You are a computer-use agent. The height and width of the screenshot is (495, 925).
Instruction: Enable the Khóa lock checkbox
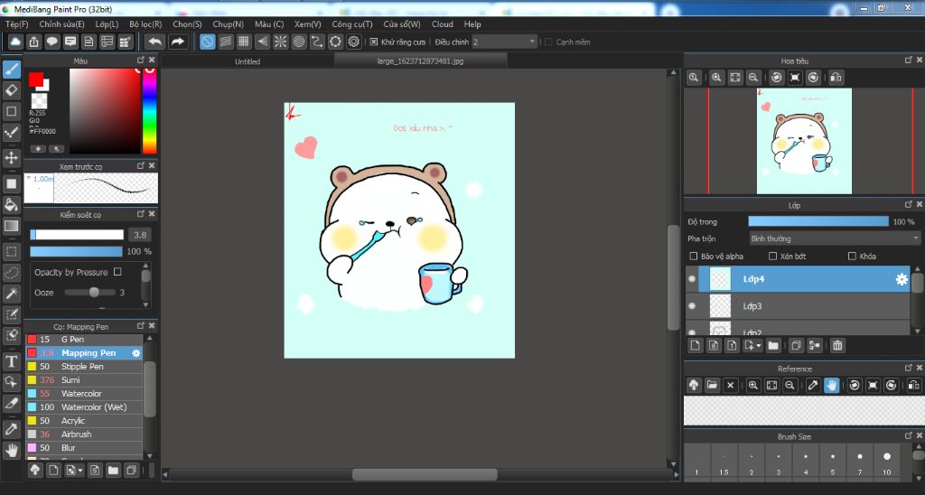coord(852,256)
